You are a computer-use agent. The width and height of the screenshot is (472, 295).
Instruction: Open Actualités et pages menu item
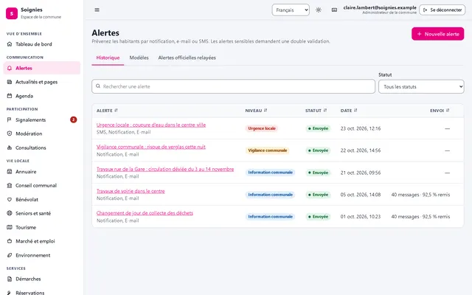42,82
